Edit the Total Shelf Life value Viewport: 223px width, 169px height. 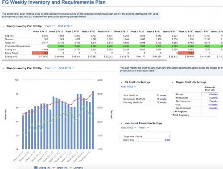coord(161,95)
